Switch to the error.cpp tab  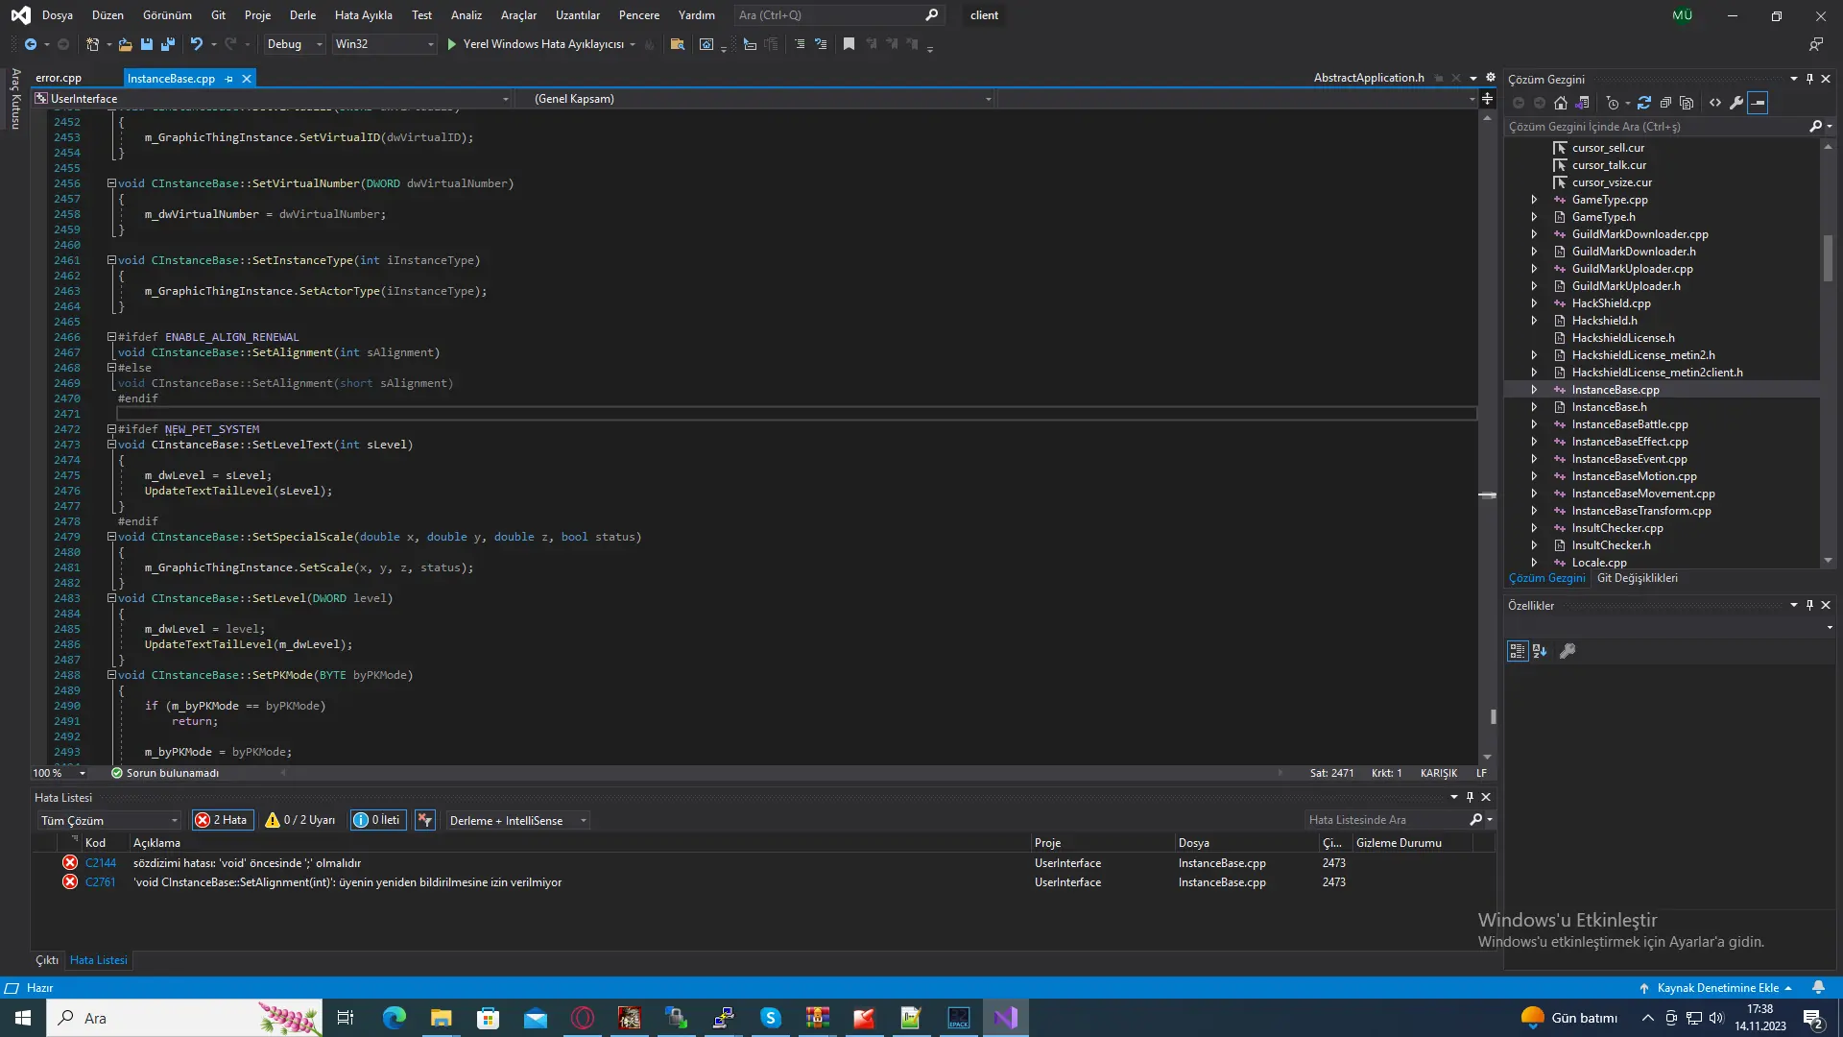coord(59,79)
